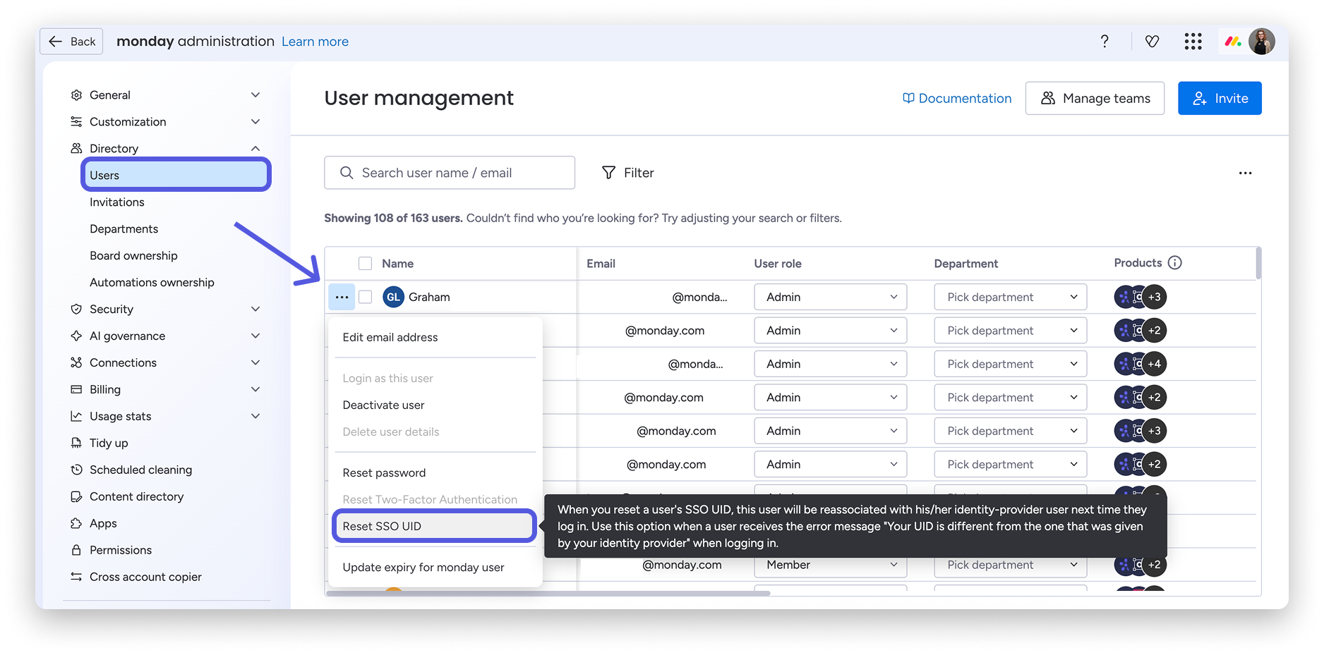Expand the Billing section chevron
Screen dimensions: 1324x655
coord(255,390)
